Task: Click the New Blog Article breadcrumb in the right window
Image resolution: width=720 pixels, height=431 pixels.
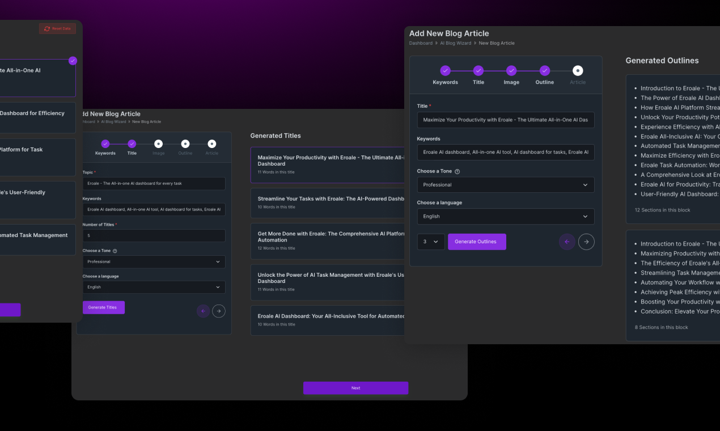Action: (497, 43)
